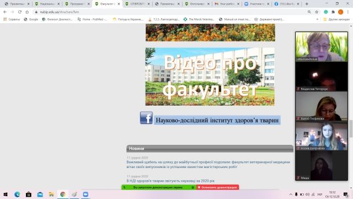Switch to the 'Національн...' tab
The height and width of the screenshot is (199, 353).
pyautogui.click(x=47, y=4)
